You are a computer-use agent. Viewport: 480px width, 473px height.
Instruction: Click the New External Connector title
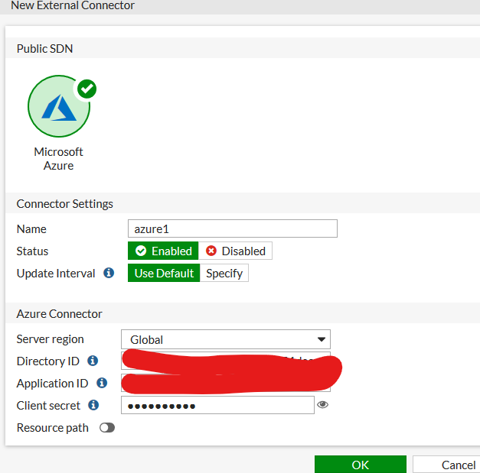coord(73,5)
